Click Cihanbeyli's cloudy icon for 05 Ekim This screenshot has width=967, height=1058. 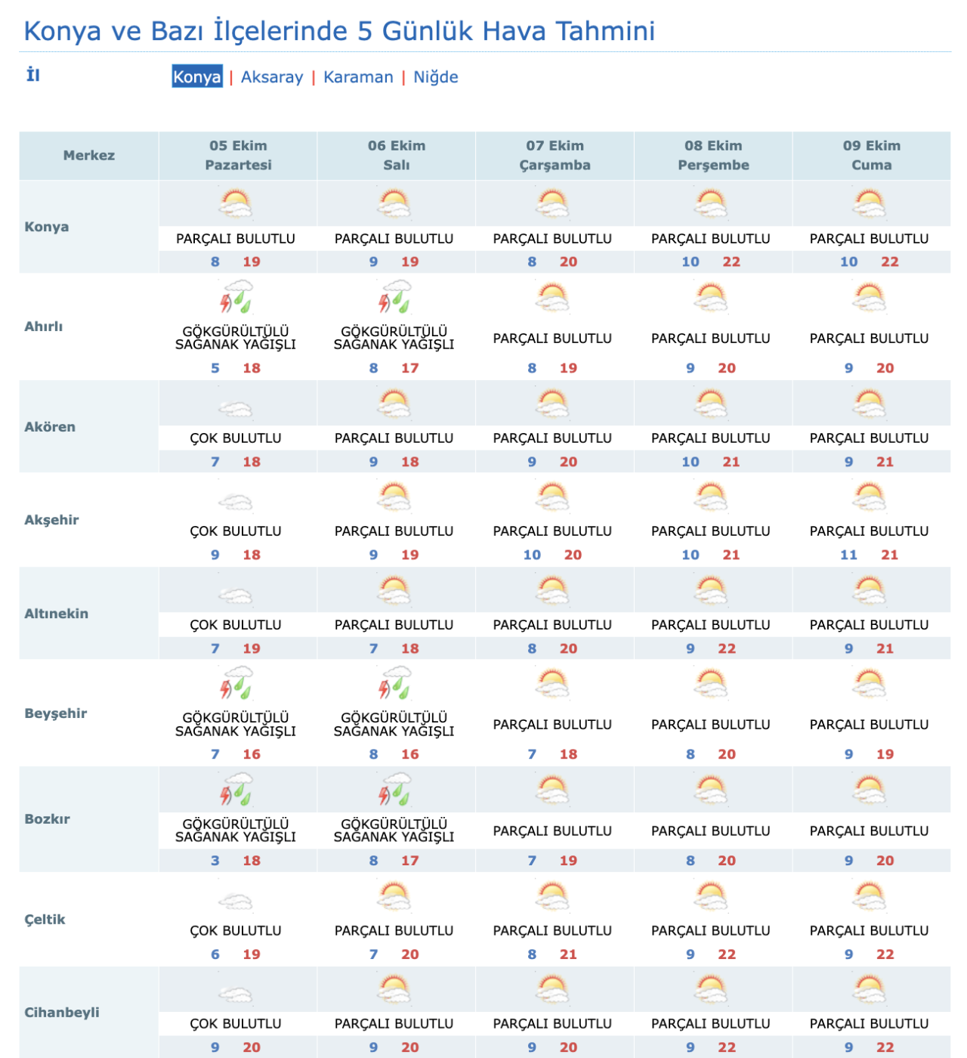[236, 995]
